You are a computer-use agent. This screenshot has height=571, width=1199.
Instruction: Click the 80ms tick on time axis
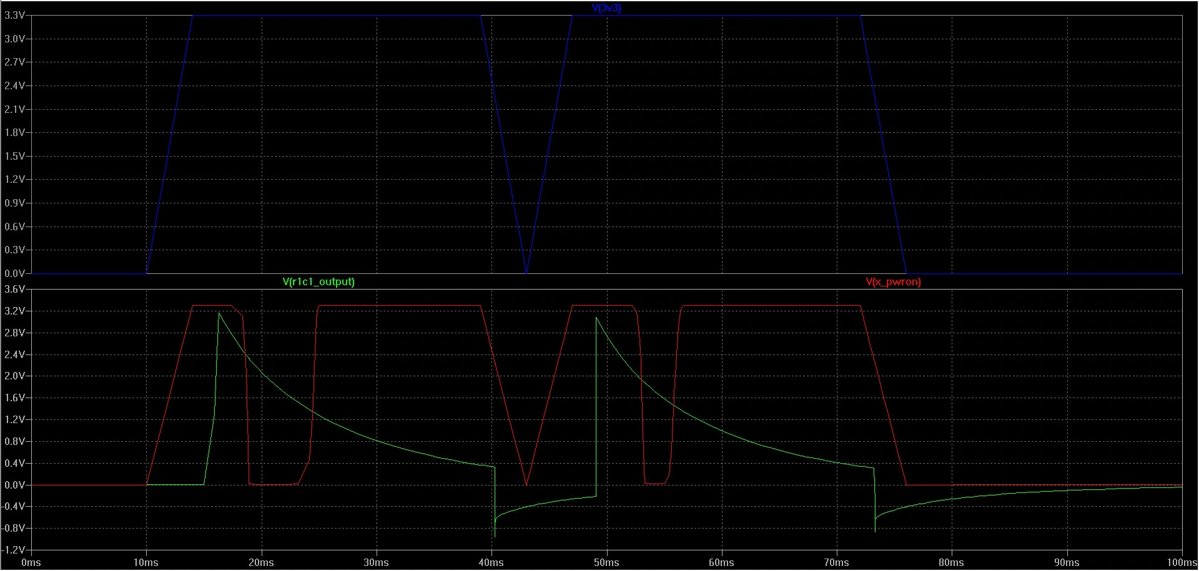tap(951, 563)
